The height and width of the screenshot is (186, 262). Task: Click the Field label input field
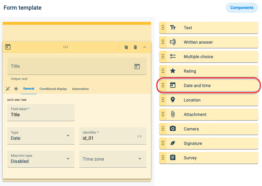41,113
